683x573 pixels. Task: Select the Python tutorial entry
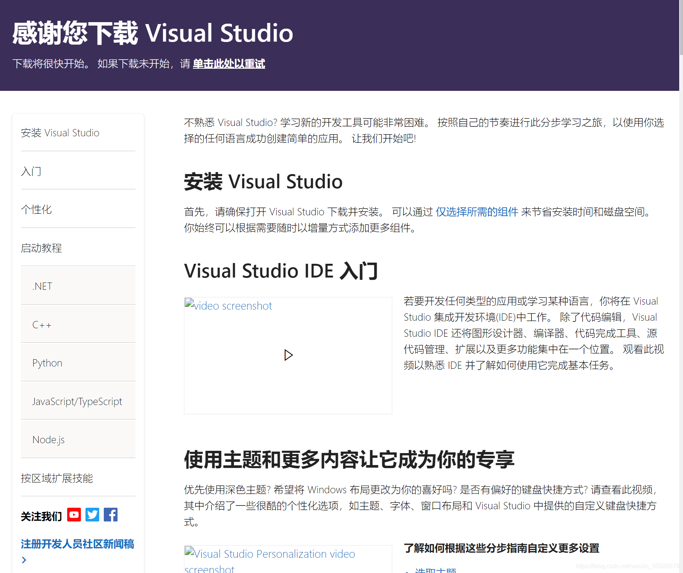point(47,363)
